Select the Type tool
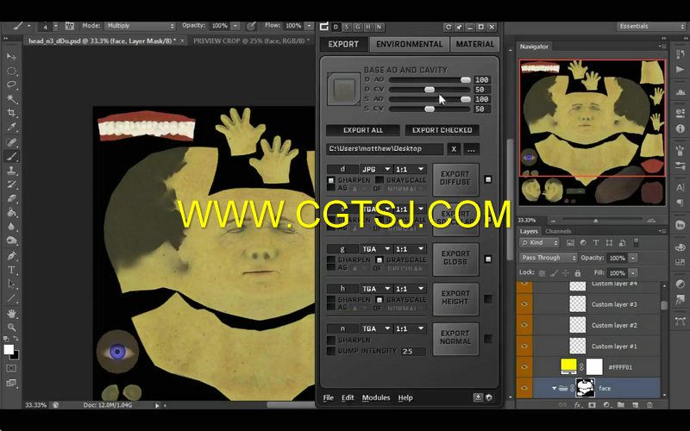The height and width of the screenshot is (431, 690). point(11,270)
